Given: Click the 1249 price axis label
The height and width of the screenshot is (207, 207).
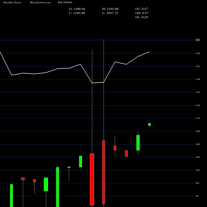Looking at the screenshot, I should click(198, 53).
